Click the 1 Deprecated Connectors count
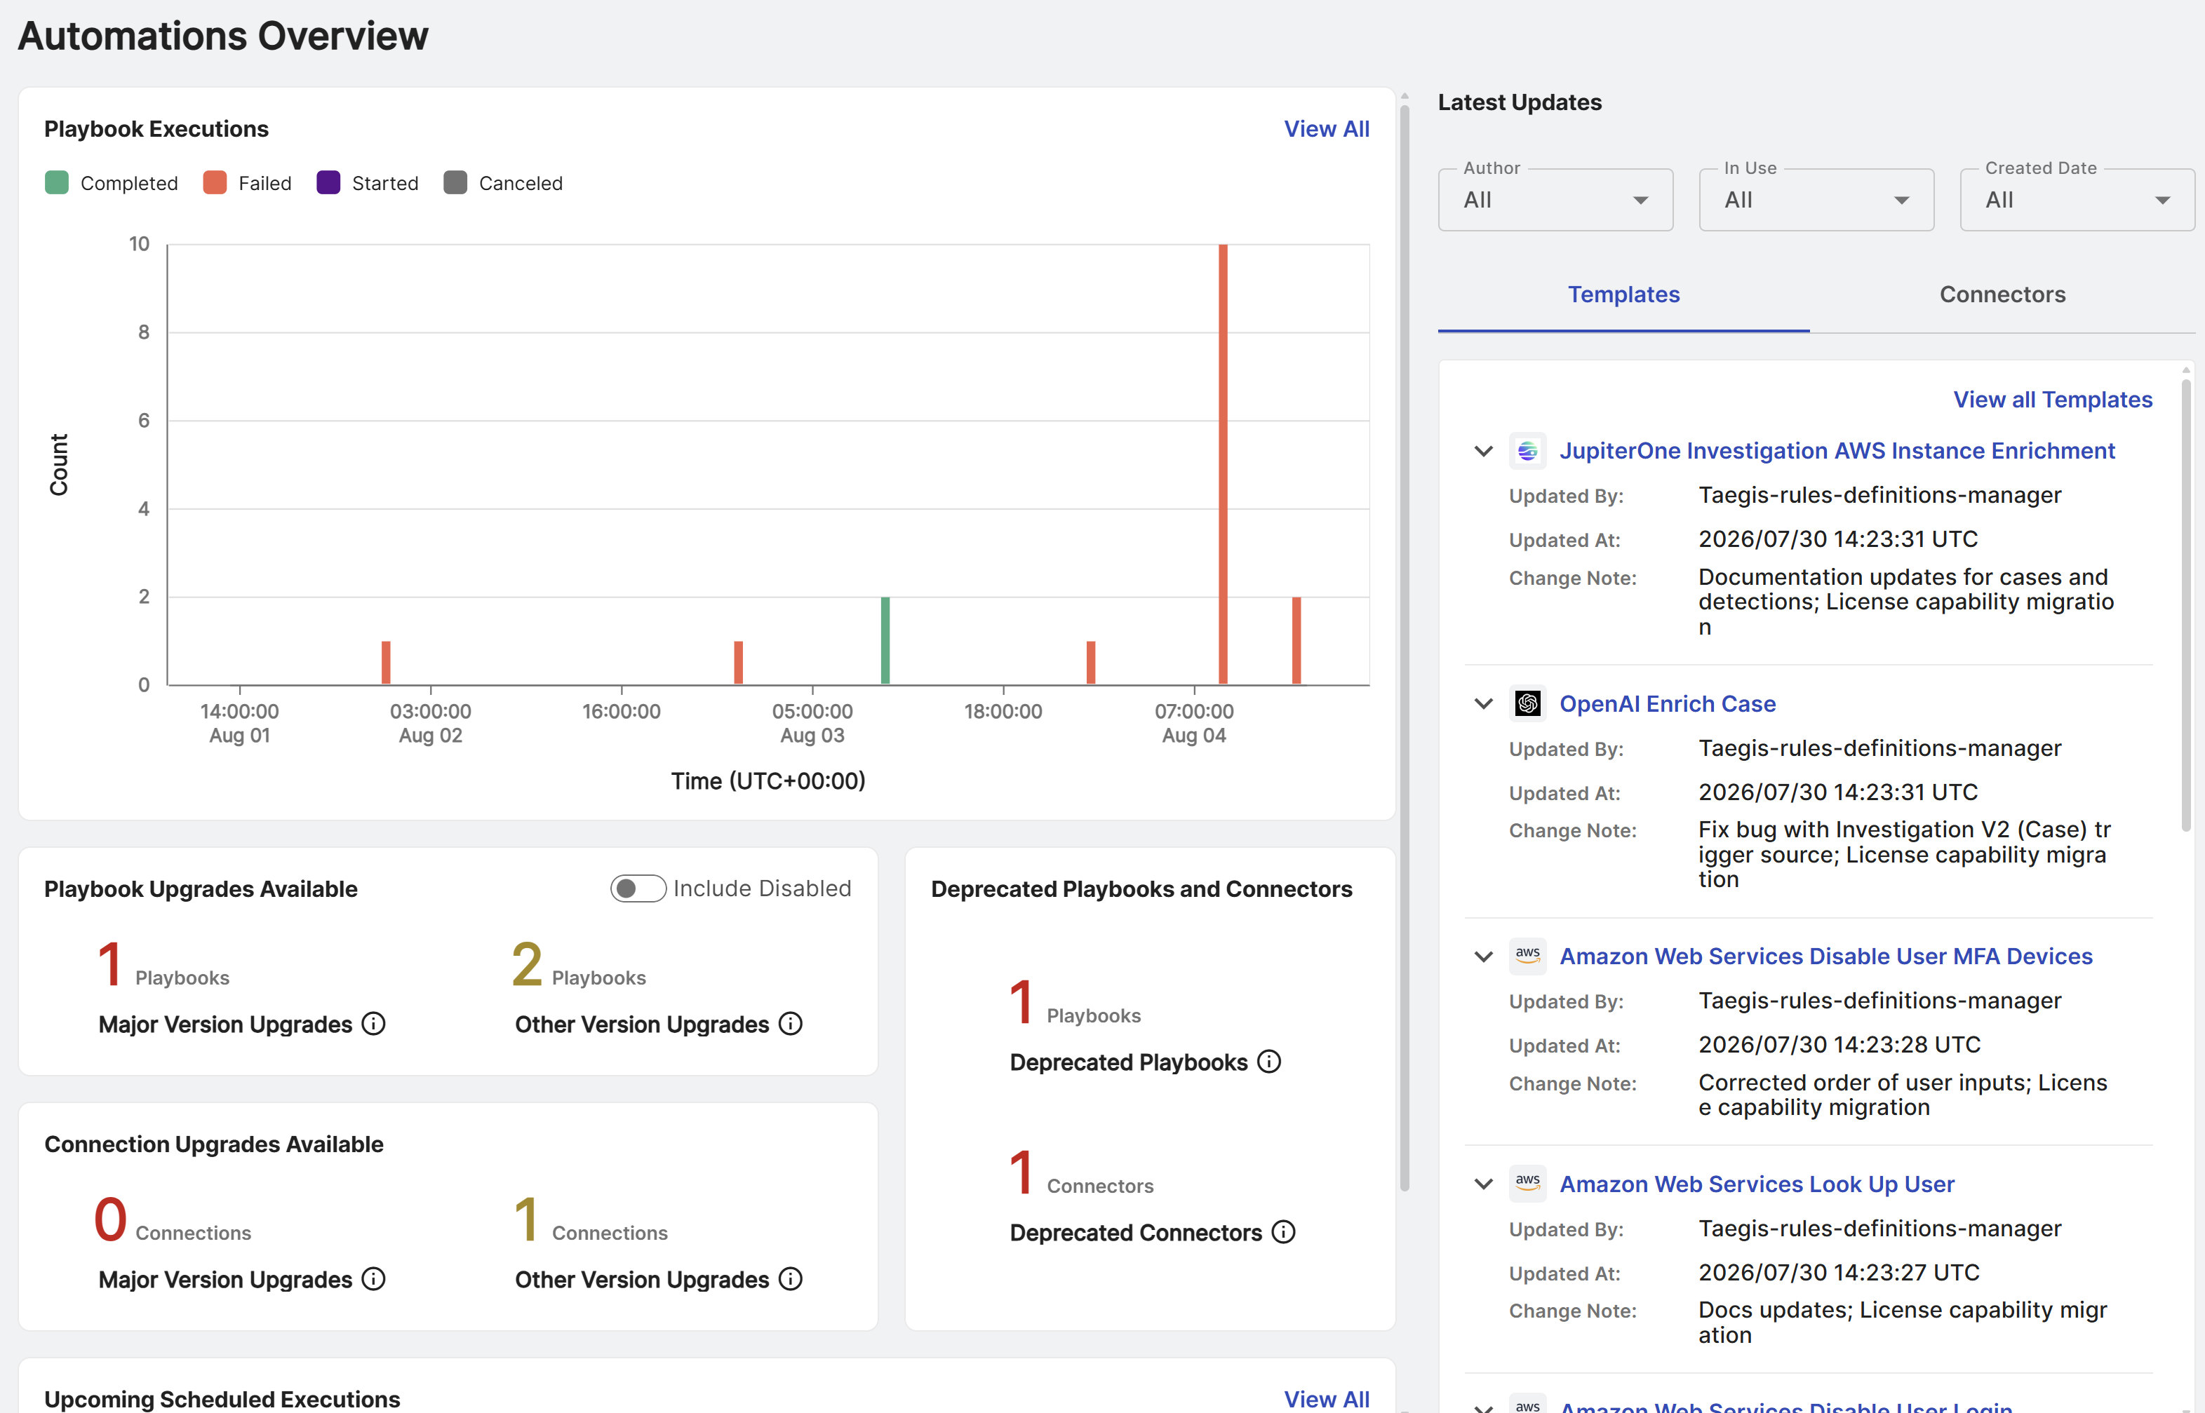The image size is (2205, 1413). coord(1021,1172)
